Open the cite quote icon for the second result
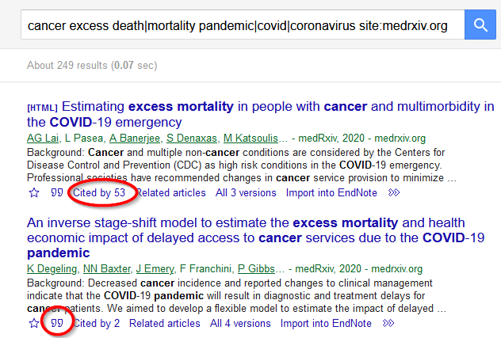 pos(57,323)
